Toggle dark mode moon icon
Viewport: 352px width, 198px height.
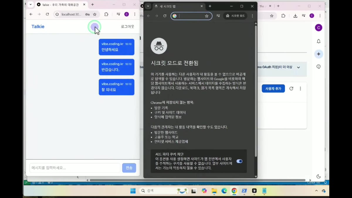coord(319,176)
